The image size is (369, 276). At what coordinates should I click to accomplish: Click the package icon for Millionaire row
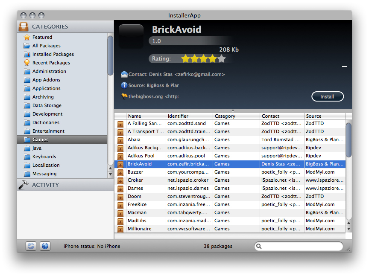click(x=120, y=229)
